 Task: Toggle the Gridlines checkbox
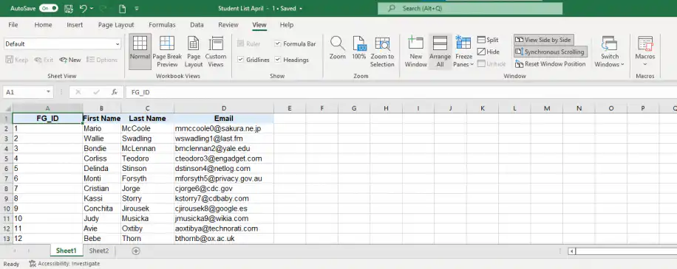coord(240,60)
